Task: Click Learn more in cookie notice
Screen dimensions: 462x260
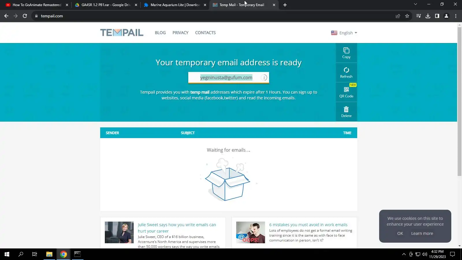Action: point(422,233)
